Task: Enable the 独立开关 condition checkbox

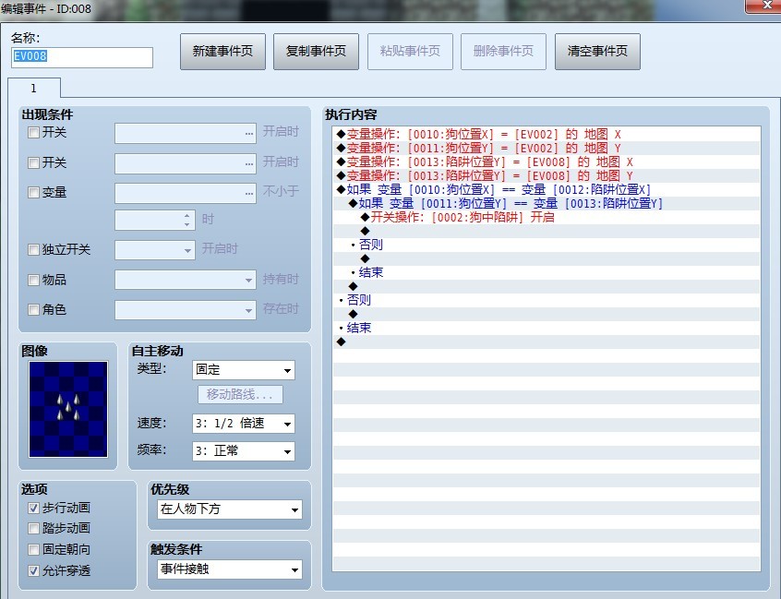Action: click(x=33, y=249)
